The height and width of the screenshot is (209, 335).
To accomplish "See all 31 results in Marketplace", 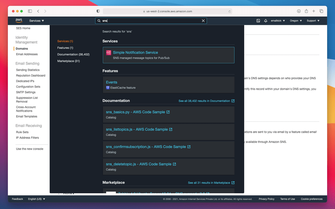I will point(209,183).
